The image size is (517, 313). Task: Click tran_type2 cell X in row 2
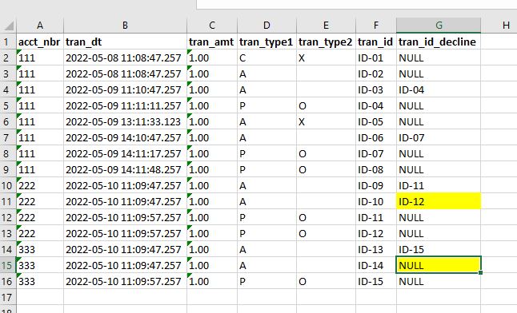(x=326, y=58)
